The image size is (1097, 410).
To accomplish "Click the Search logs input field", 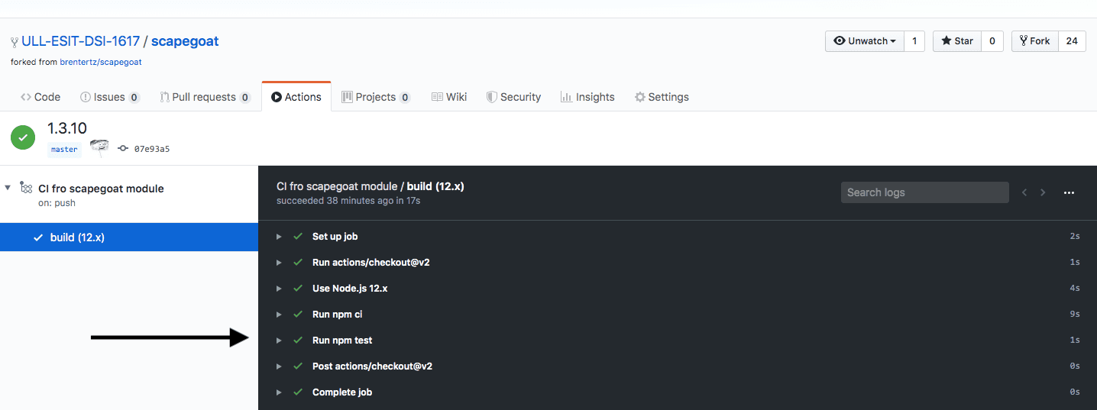I will [924, 192].
